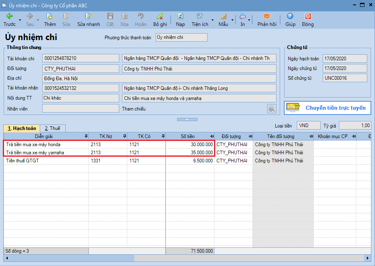
Task: Delete the voucher with Xóa
Action: 124,19
